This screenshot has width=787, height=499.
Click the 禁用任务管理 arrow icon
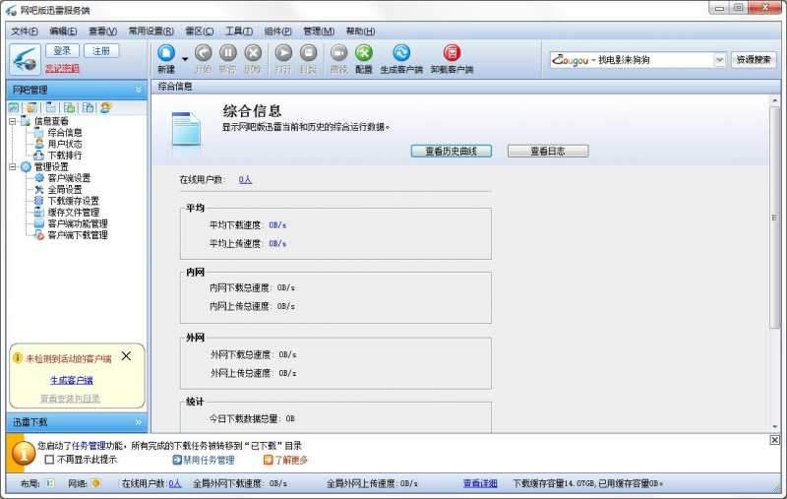click(177, 460)
